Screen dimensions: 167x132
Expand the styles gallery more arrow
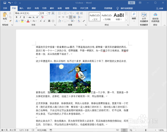click(126, 20)
